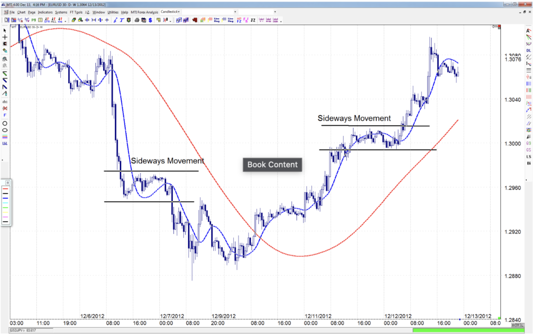This screenshot has width=533, height=336.
Task: Open the MTI Forex Analysis menu
Action: point(144,12)
